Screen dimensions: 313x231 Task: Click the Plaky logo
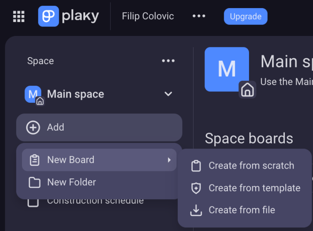pyautogui.click(x=68, y=16)
